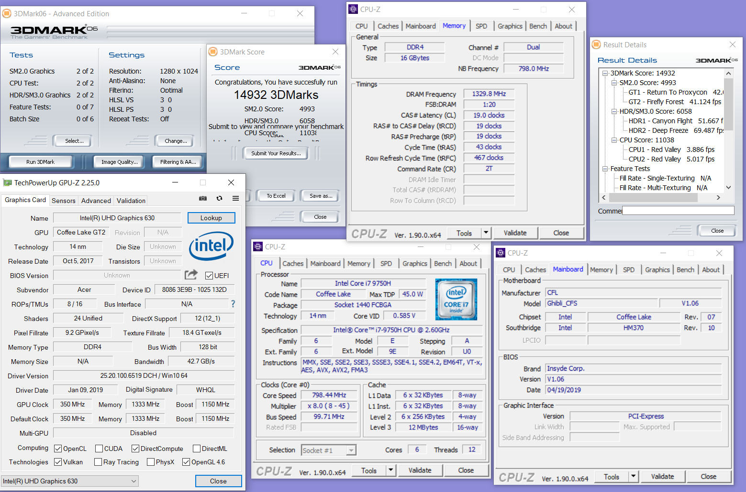
Task: Open SPD tab in CPU-Z Memory window
Action: pos(481,26)
